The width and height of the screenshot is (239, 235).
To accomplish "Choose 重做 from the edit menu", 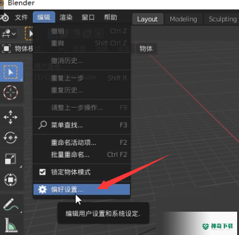I will [82, 43].
